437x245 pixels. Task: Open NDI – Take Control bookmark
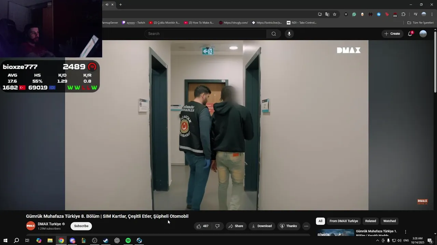302,23
